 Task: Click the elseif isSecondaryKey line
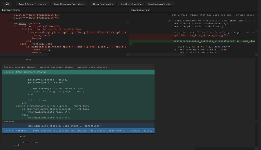(x=52, y=106)
